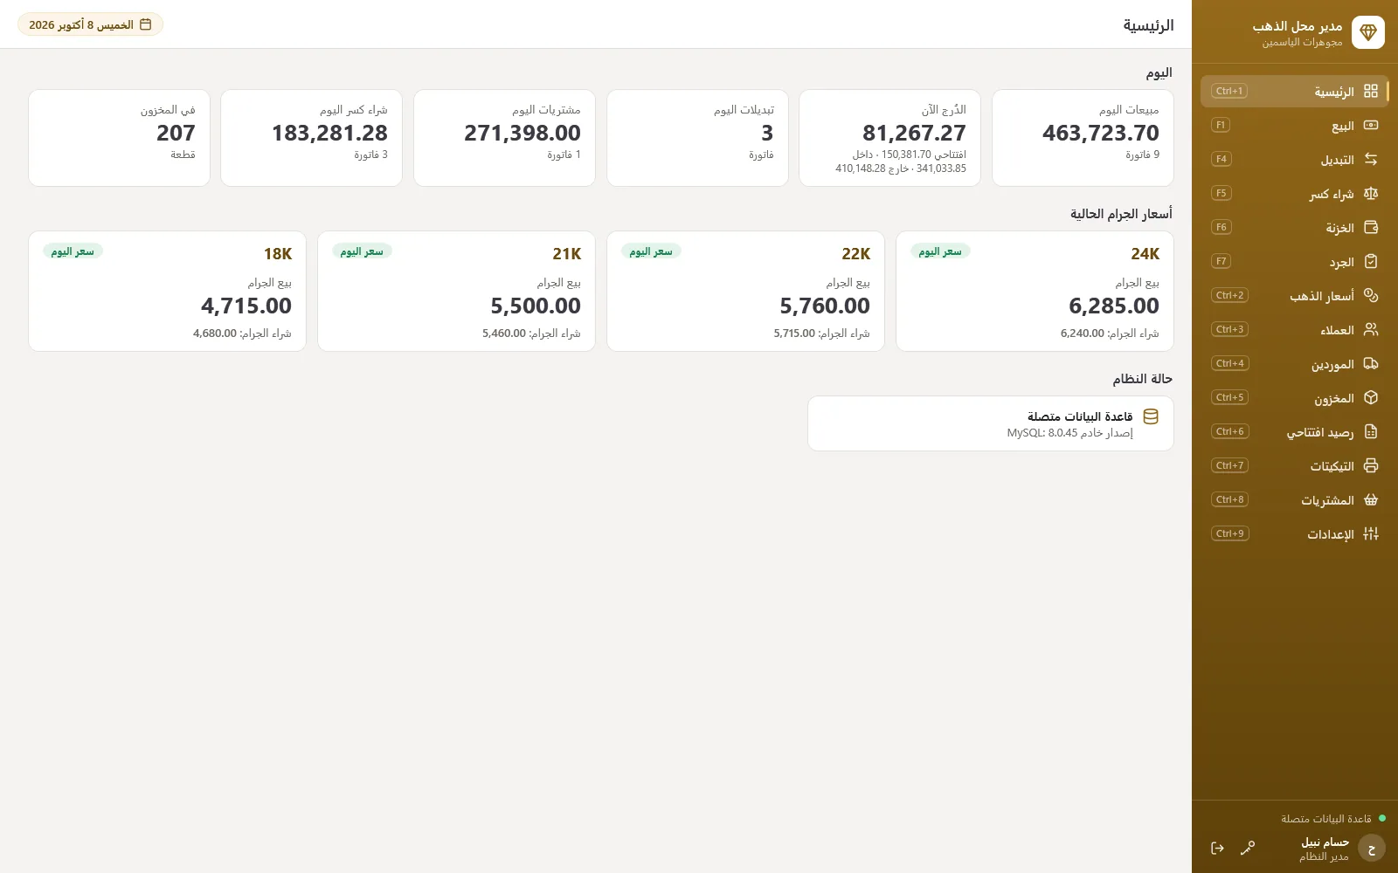The height and width of the screenshot is (873, 1398).
Task: Open رصيد افتتاحي opening balance item
Action: [1295, 432]
